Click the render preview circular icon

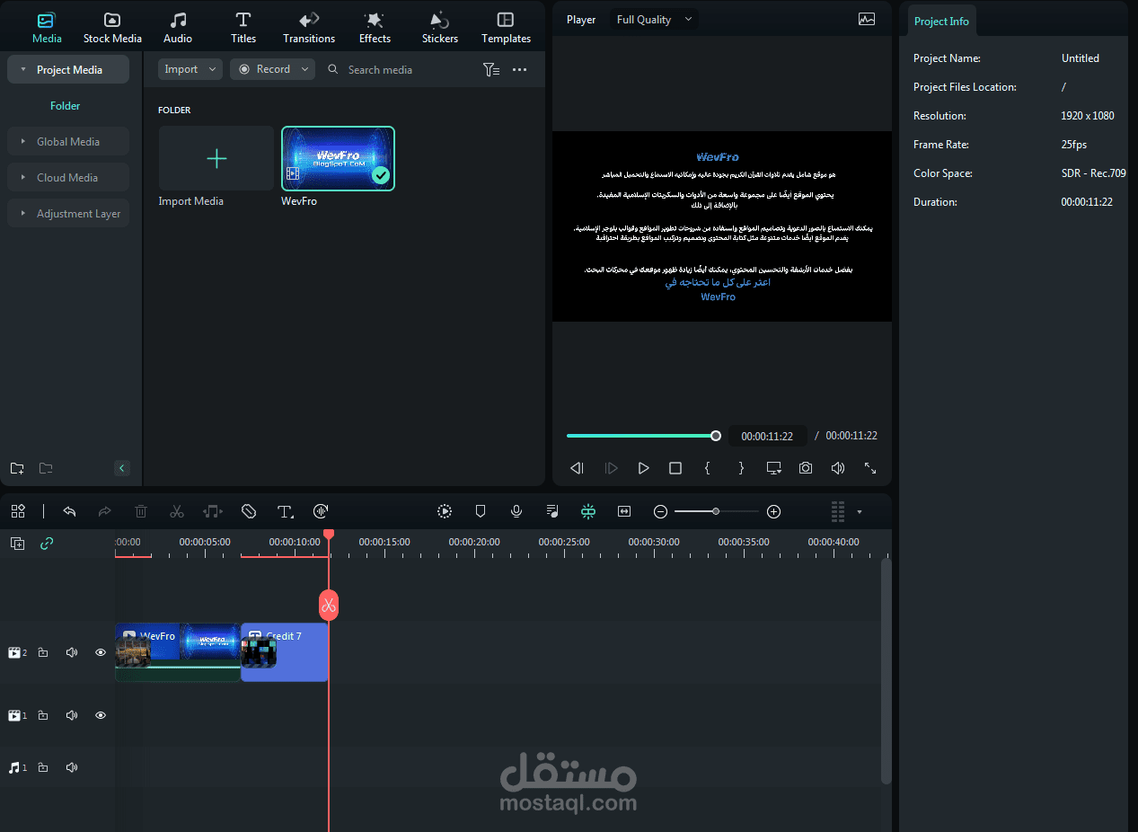point(445,511)
